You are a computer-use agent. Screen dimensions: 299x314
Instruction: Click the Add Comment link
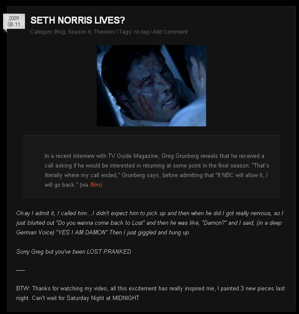170,32
